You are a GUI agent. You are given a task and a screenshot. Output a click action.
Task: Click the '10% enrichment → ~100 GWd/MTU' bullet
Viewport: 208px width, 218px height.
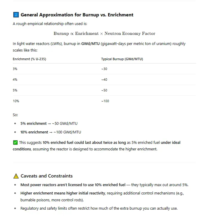(50, 132)
